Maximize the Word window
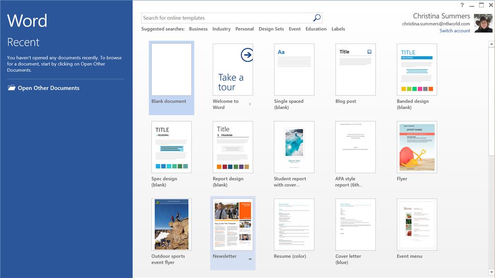The image size is (495, 278). (481, 5)
